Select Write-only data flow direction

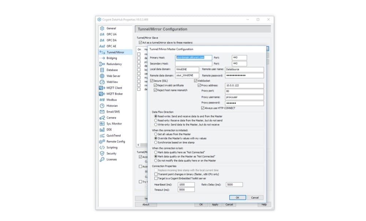[156, 125]
